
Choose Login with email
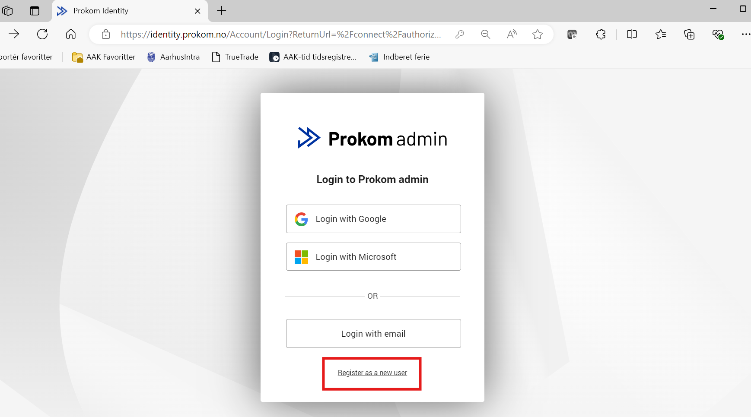click(x=373, y=334)
